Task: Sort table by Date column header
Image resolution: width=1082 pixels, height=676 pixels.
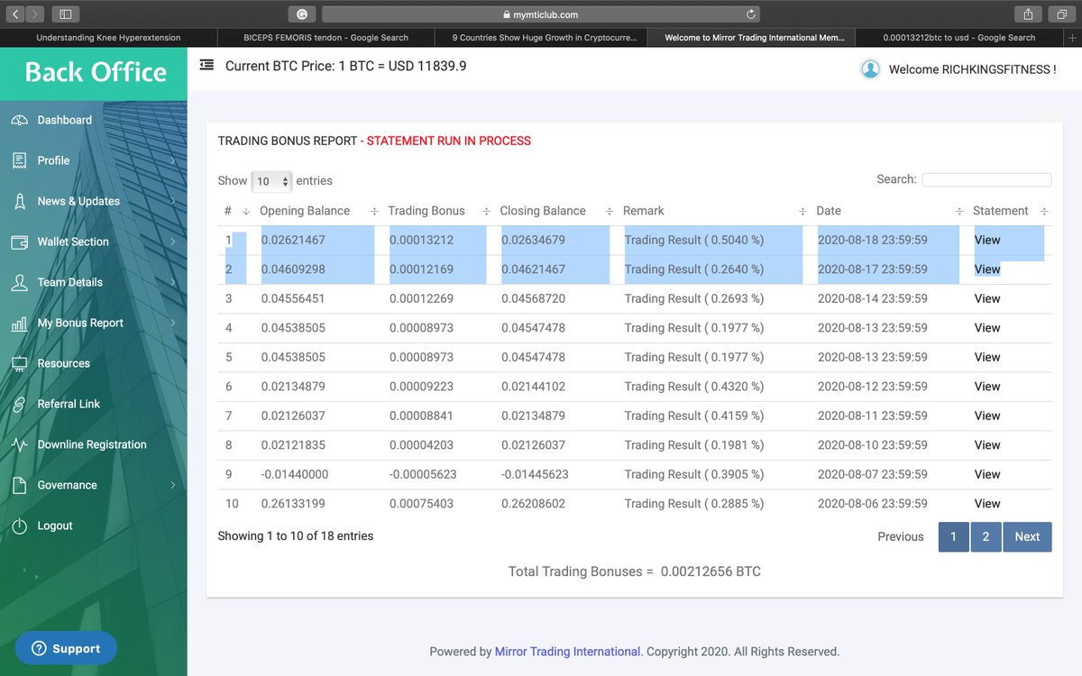Action: point(885,211)
